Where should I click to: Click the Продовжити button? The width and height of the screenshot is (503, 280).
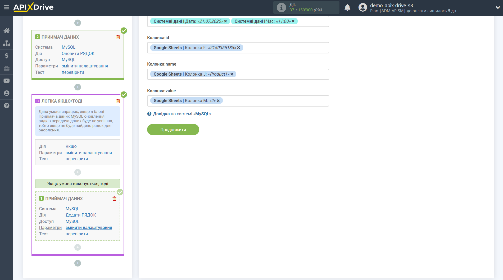pos(173,130)
